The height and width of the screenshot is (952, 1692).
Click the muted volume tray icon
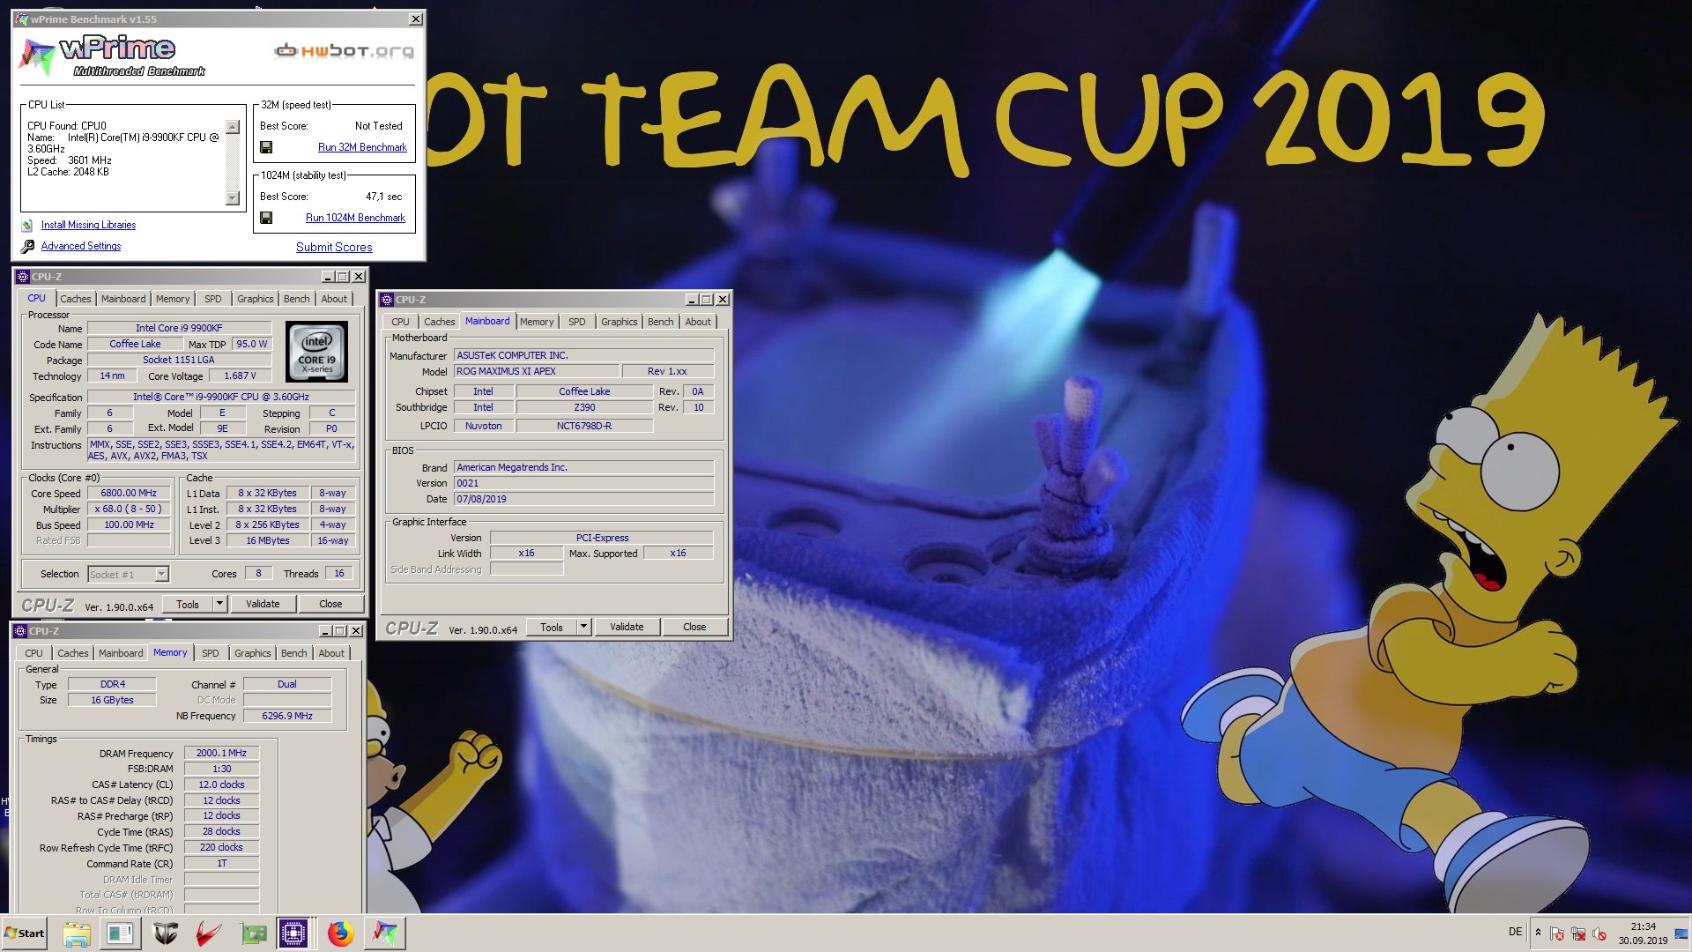pos(1599,934)
